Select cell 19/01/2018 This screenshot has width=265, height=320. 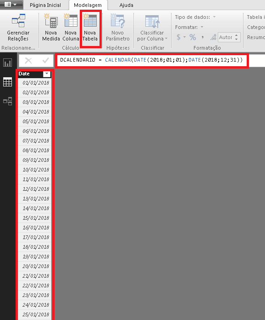pyautogui.click(x=34, y=257)
